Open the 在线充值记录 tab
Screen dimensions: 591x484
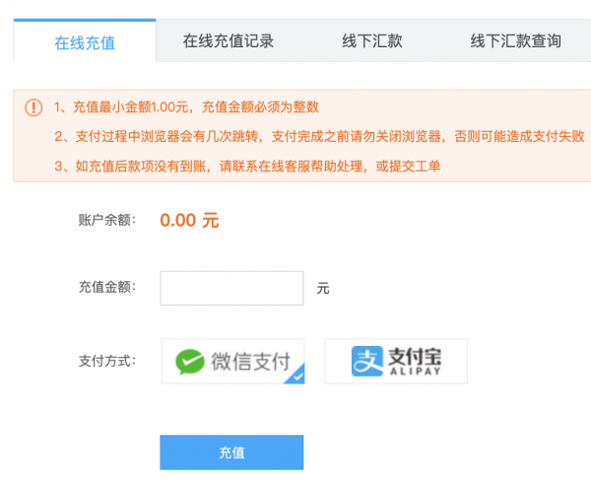pyautogui.click(x=229, y=40)
